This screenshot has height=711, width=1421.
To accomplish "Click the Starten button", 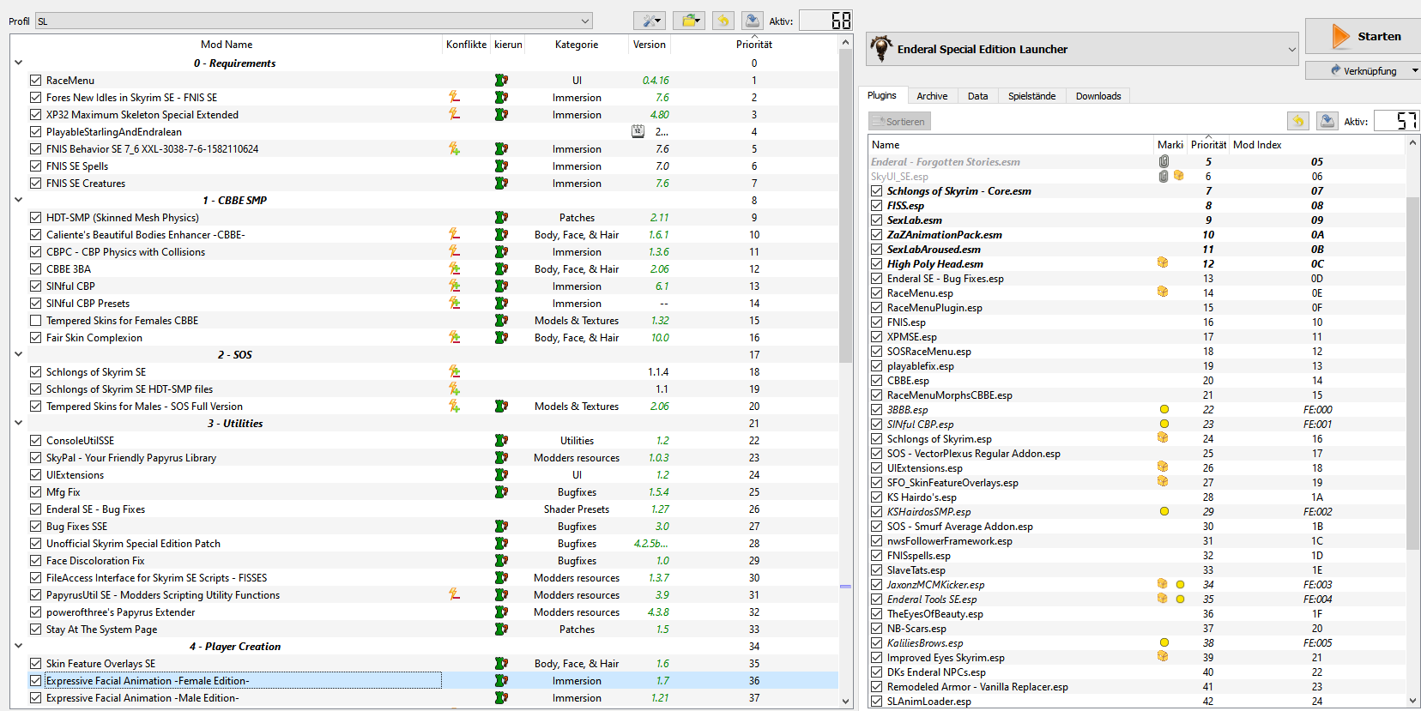I will click(x=1364, y=36).
